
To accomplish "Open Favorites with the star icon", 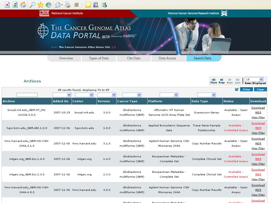I will (x=40, y=5).
